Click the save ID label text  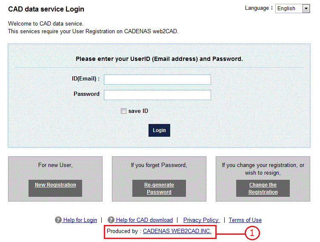pyautogui.click(x=138, y=111)
